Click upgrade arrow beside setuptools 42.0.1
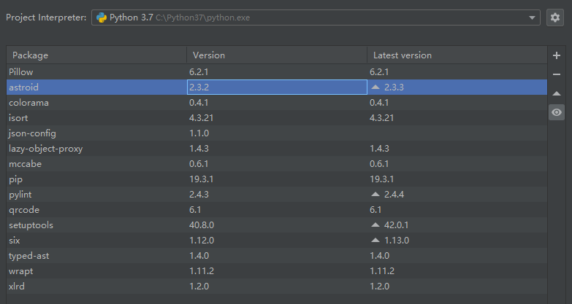This screenshot has height=304, width=572. tap(375, 225)
